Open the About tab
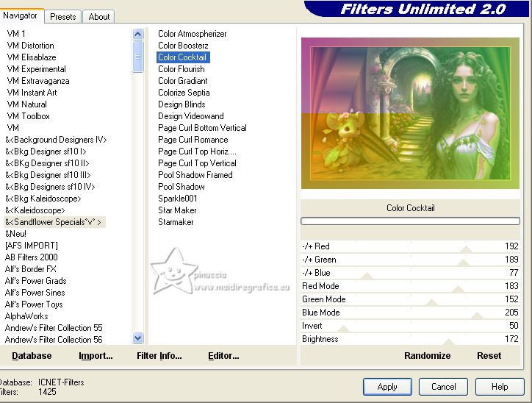 (x=98, y=17)
